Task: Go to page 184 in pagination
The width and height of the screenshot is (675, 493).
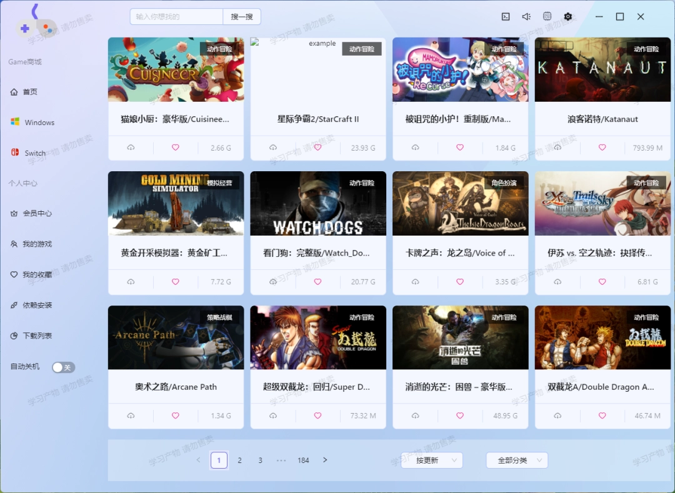Action: coord(303,460)
